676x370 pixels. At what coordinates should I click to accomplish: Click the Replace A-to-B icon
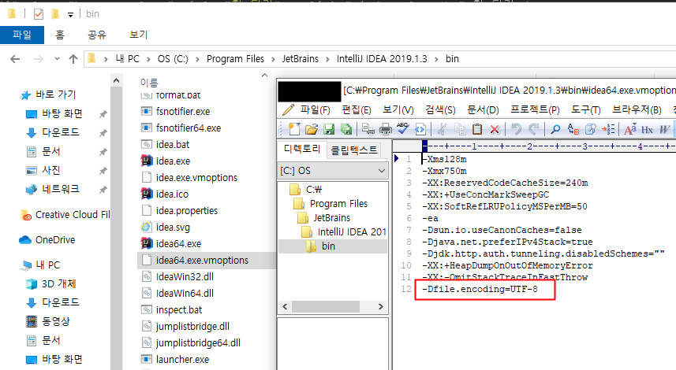click(x=573, y=129)
